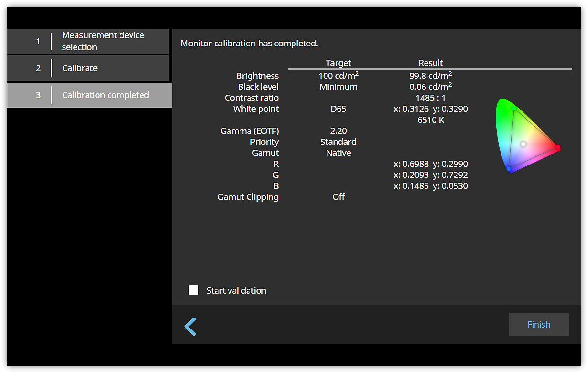The height and width of the screenshot is (373, 588).
Task: Click the back arrow to return
Action: tap(190, 326)
